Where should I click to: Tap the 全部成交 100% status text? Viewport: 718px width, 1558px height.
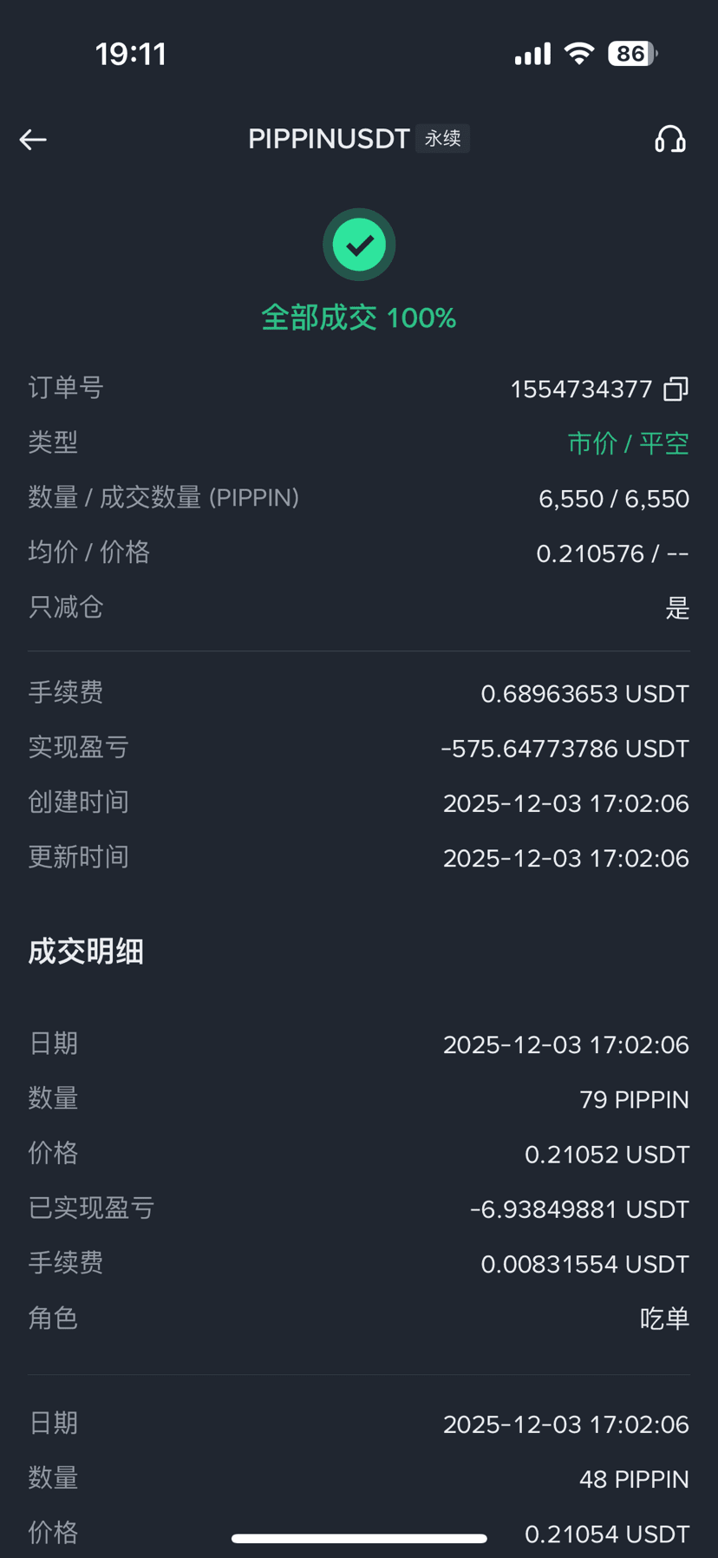pyautogui.click(x=359, y=317)
